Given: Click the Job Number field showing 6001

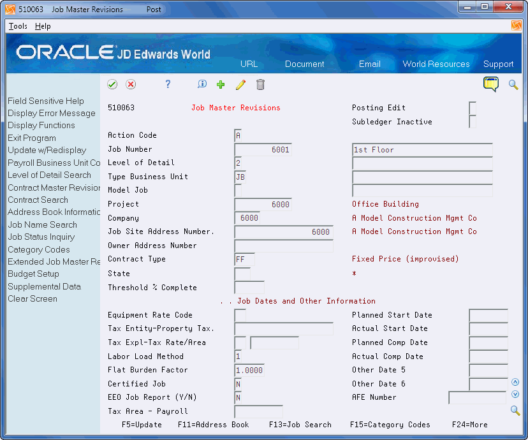Looking at the screenshot, I should (x=263, y=149).
